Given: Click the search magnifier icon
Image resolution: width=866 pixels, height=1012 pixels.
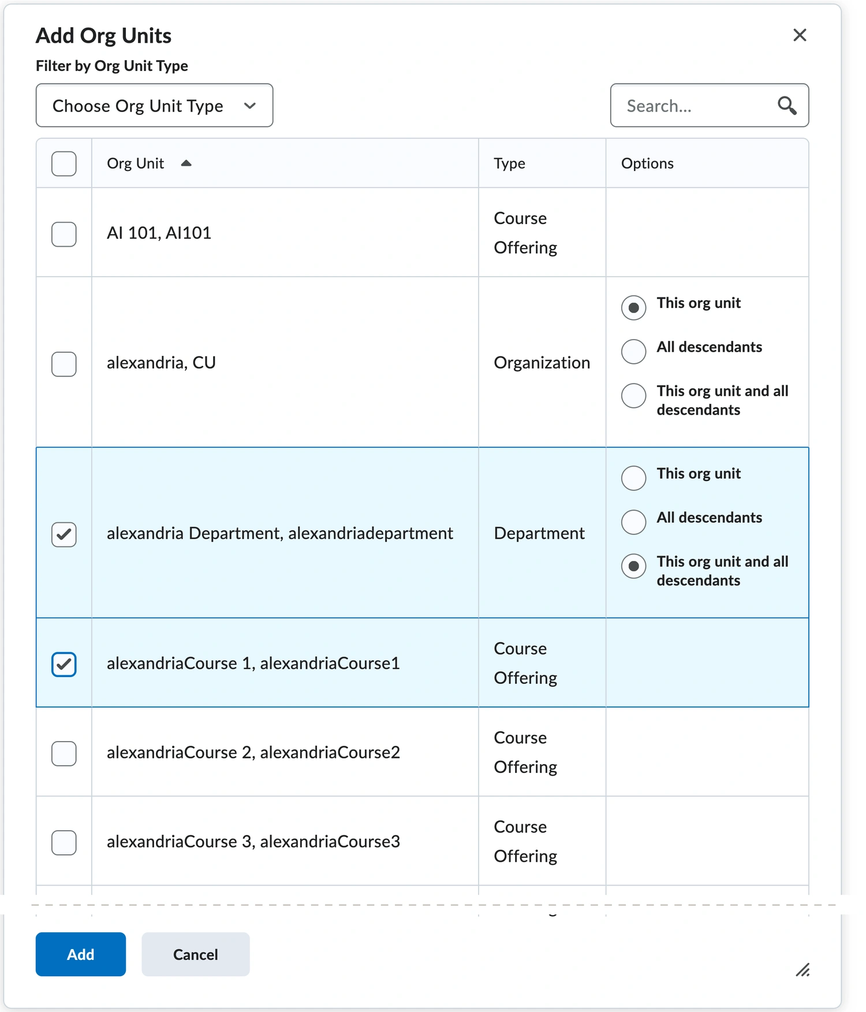Looking at the screenshot, I should [x=787, y=106].
